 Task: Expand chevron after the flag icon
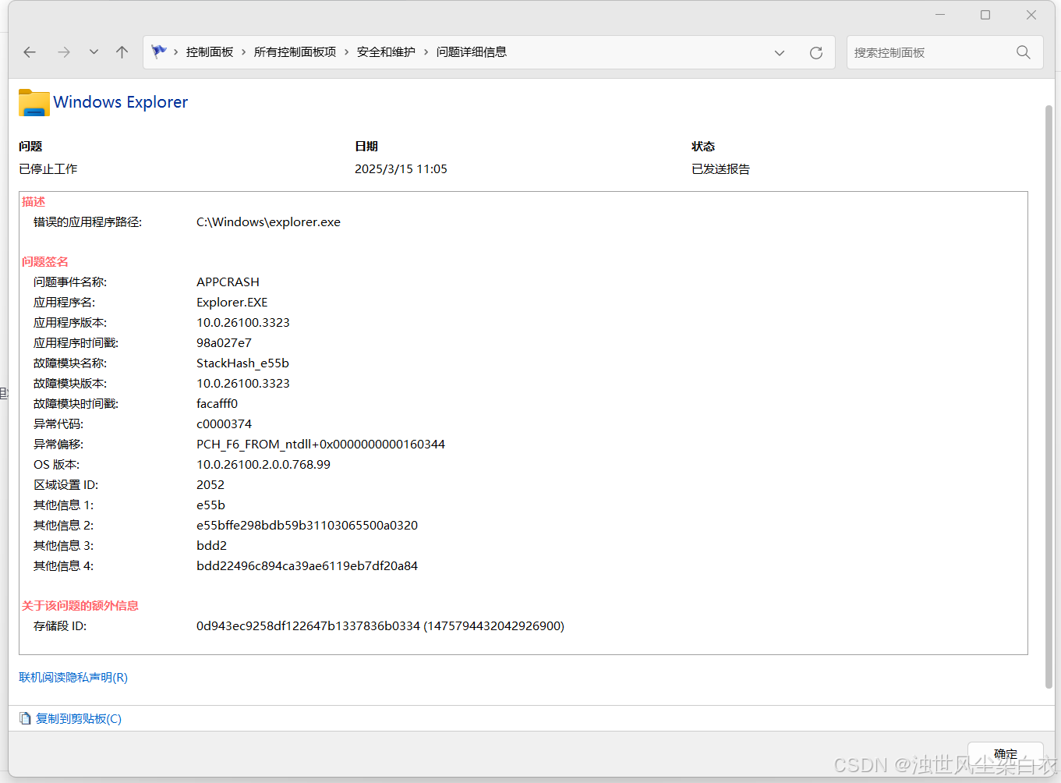pyautogui.click(x=176, y=52)
